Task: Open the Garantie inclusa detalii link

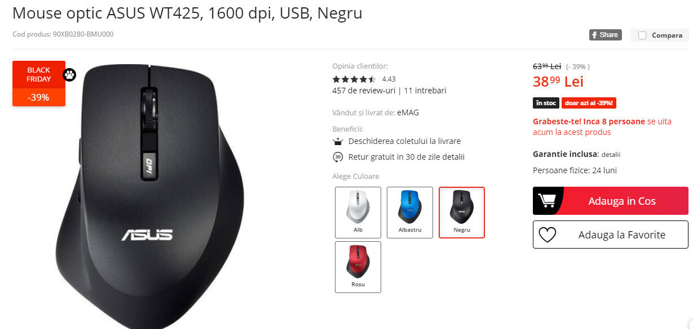Action: pos(611,154)
